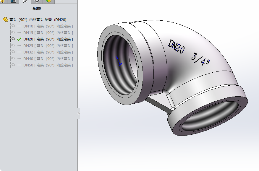This screenshot has height=171, width=259.
Task: Select the root node 弯头 (90°) 内丝弯头 配置 (DN20)
Action: [35, 20]
